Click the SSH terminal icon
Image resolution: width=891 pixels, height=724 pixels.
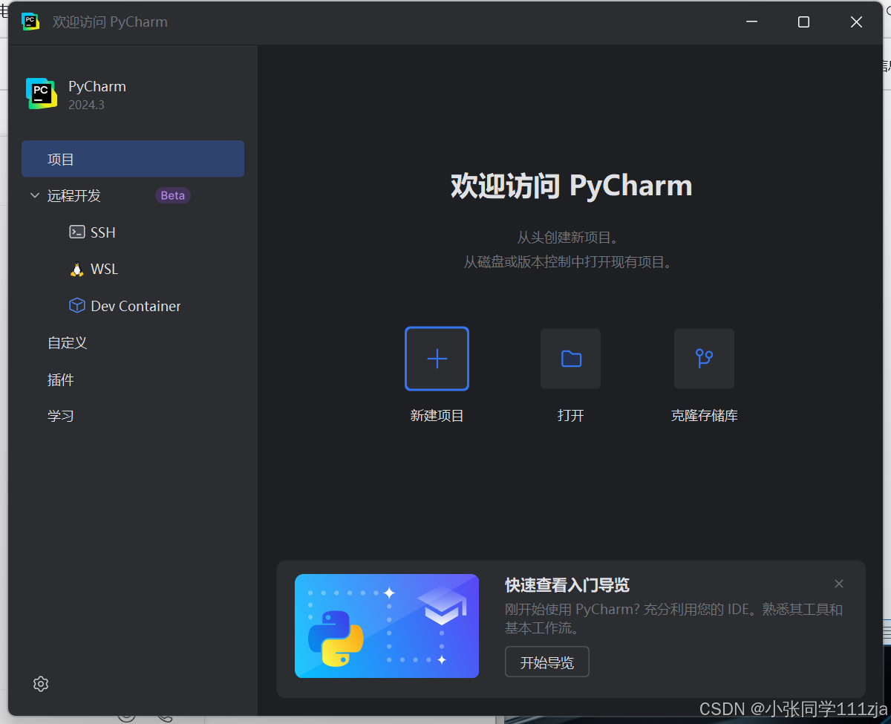click(76, 232)
